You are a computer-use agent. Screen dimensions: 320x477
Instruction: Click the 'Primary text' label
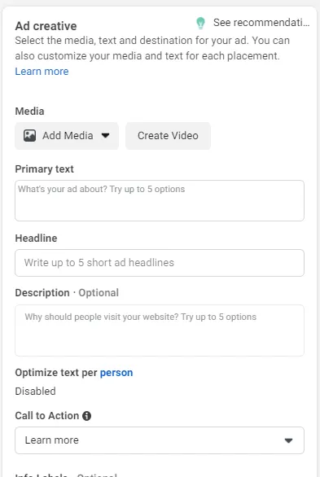pos(45,169)
